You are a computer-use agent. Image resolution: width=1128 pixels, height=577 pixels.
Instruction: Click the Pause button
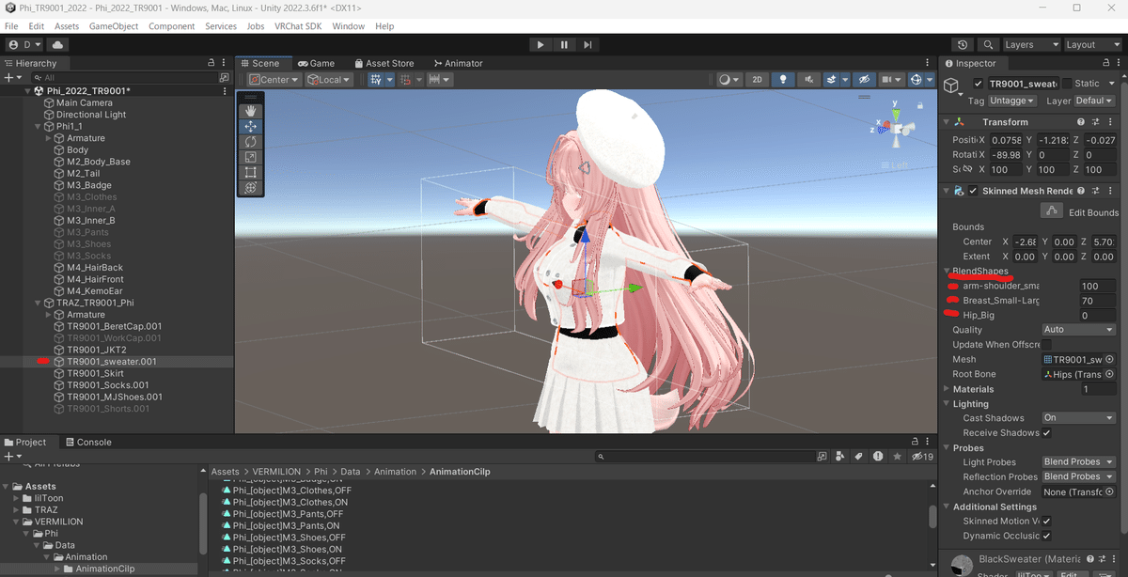point(564,44)
